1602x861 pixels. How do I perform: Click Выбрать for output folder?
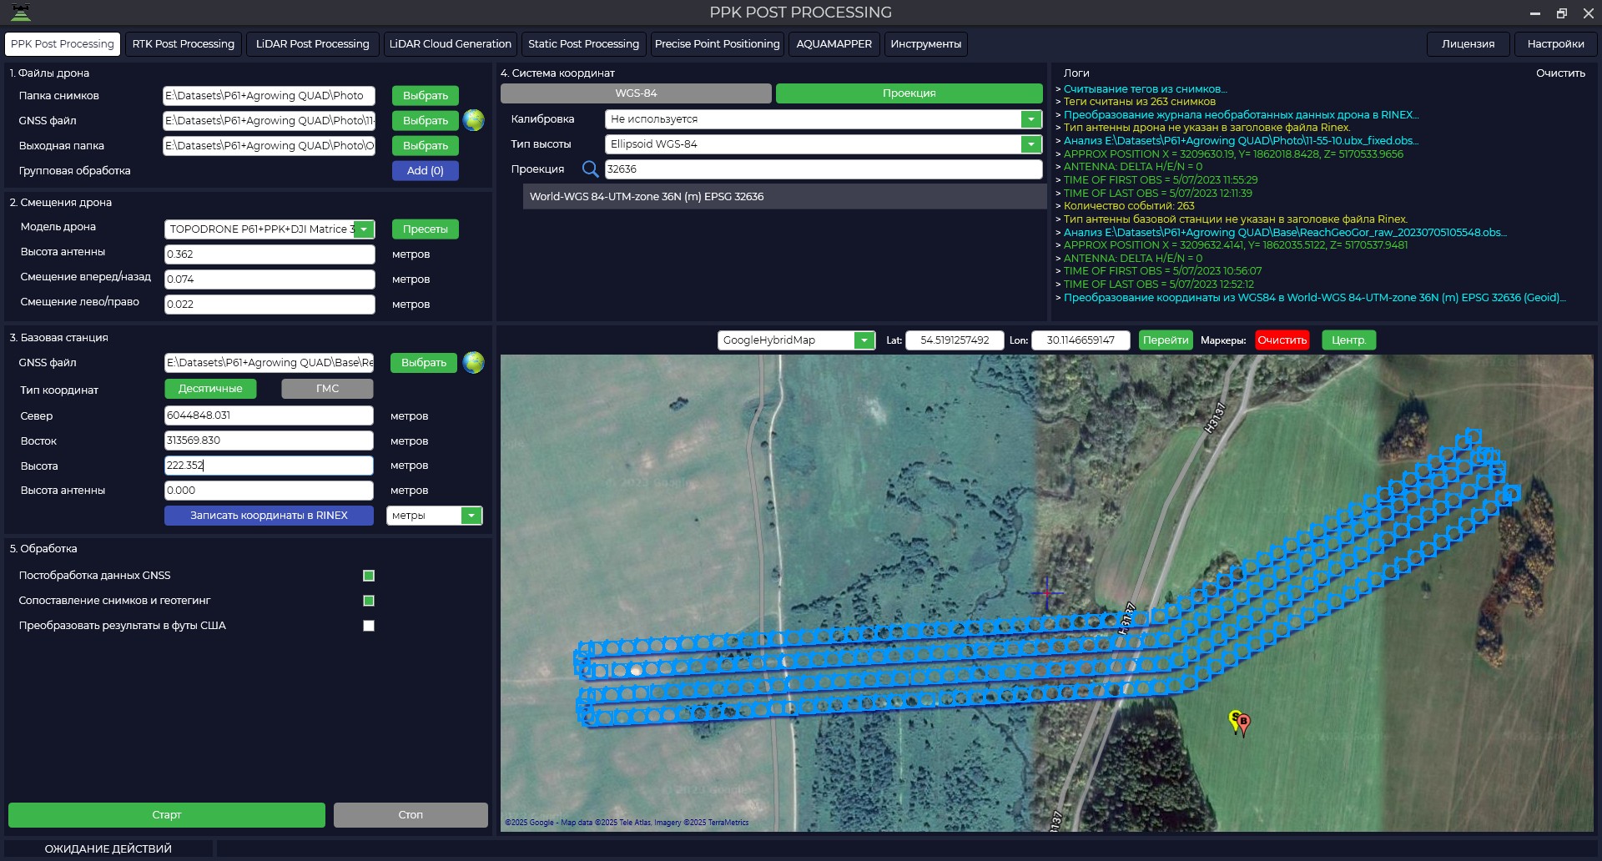coord(426,146)
